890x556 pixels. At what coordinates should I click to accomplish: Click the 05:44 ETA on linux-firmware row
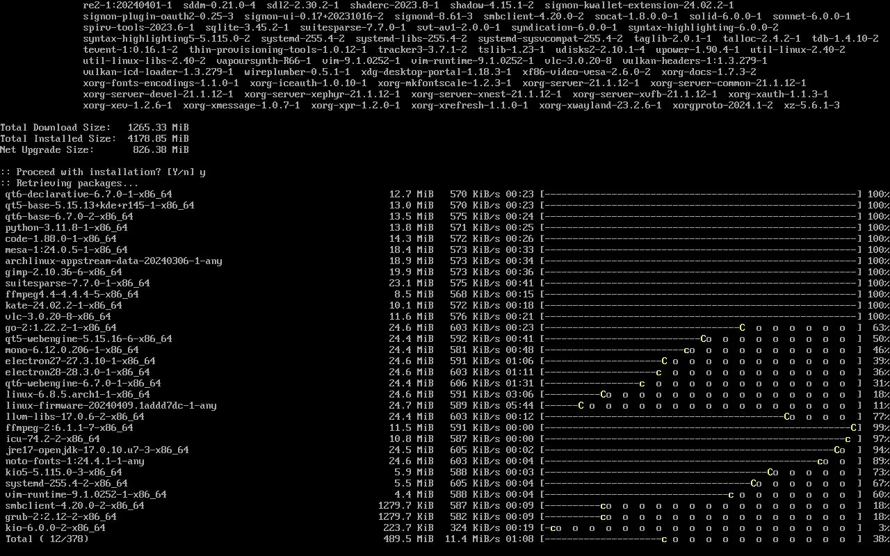pos(520,405)
